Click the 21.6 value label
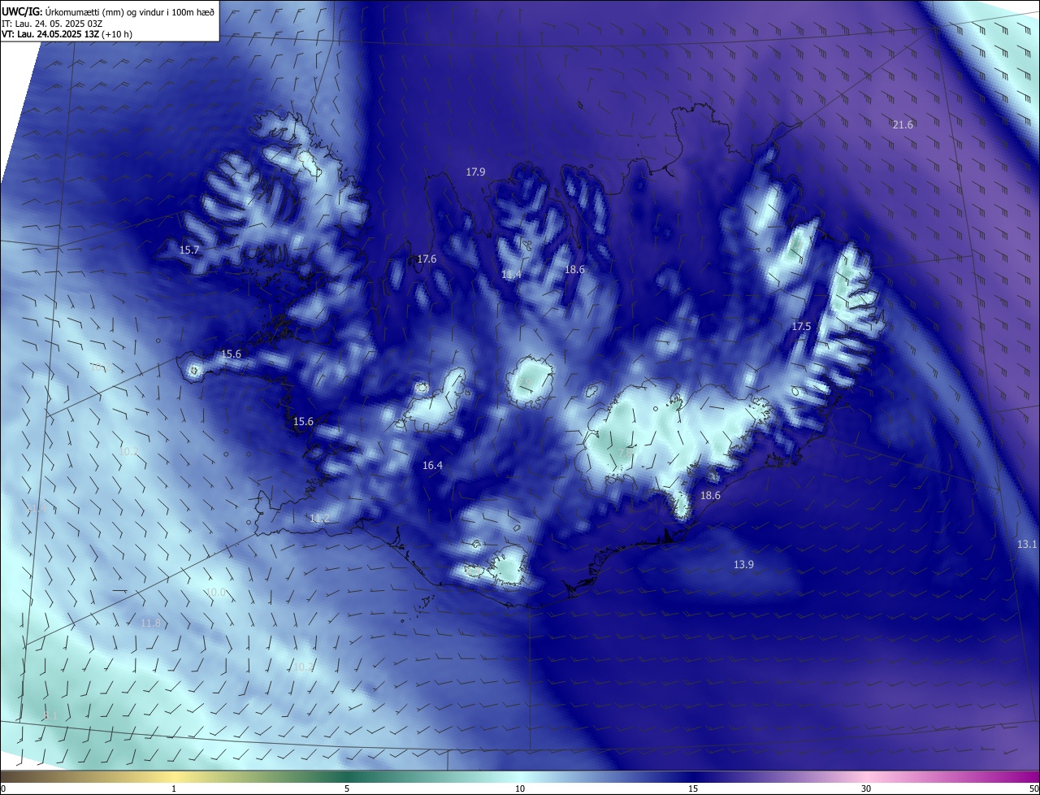This screenshot has height=795, width=1040. point(903,124)
